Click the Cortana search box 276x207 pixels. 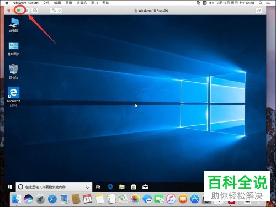54,187
